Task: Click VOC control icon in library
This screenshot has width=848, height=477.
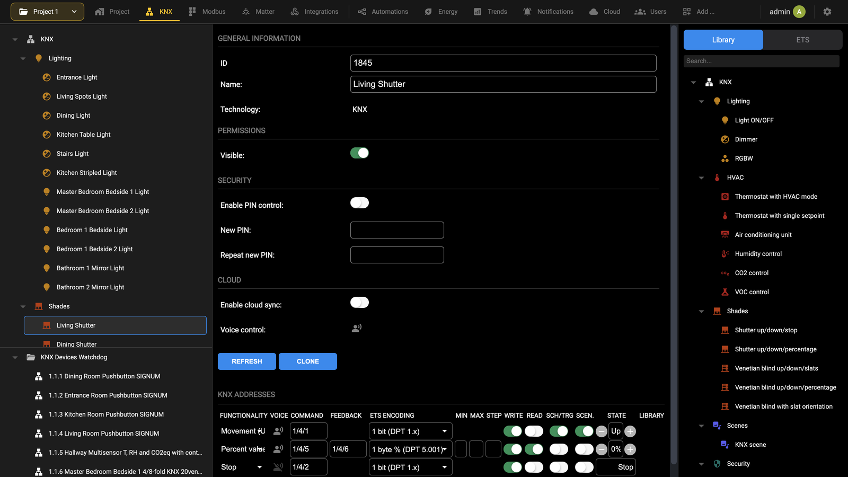Action: click(x=725, y=292)
